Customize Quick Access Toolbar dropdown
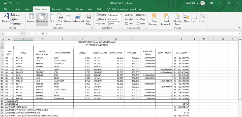The image size is (242, 117). coord(25,3)
